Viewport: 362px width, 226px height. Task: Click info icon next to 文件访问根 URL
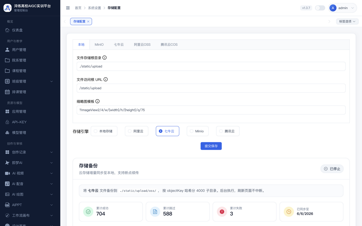106,79
